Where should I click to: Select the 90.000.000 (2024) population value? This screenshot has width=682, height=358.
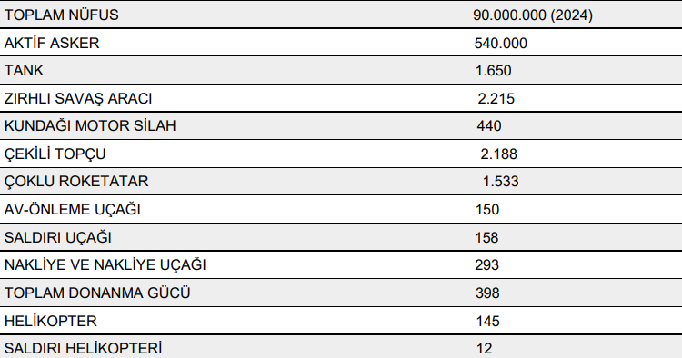[x=533, y=15]
